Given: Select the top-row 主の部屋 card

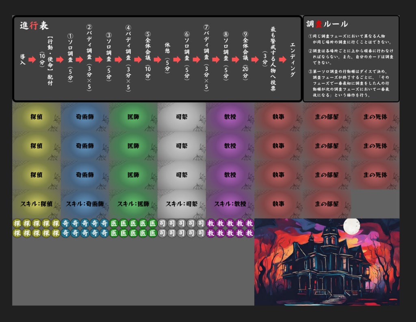Looking at the screenshot, I should 327,117.
